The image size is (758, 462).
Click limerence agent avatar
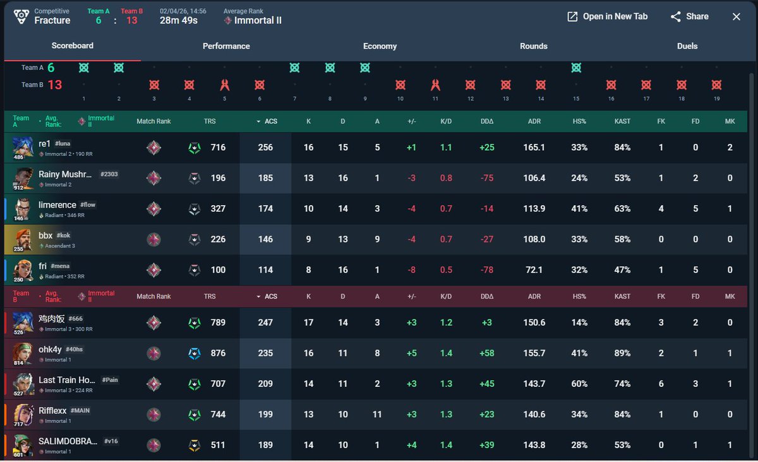point(23,209)
